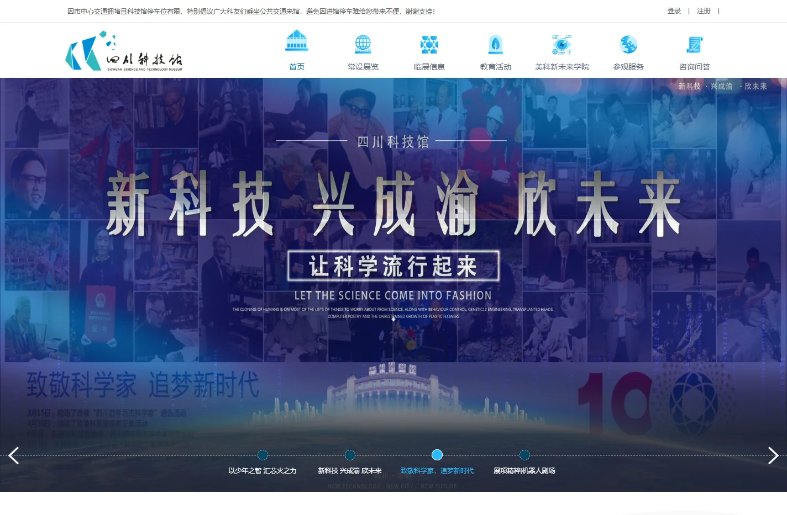Viewport: 787px width, 515px height.
Task: Click slide title 以少年之智 汇芯火之力
Action: point(263,471)
